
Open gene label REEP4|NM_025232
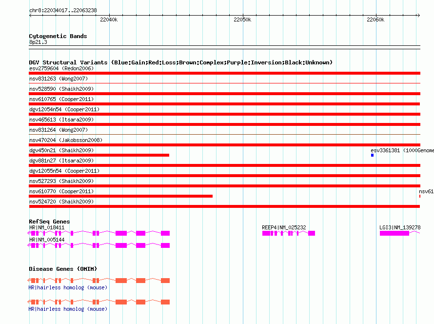point(284,227)
